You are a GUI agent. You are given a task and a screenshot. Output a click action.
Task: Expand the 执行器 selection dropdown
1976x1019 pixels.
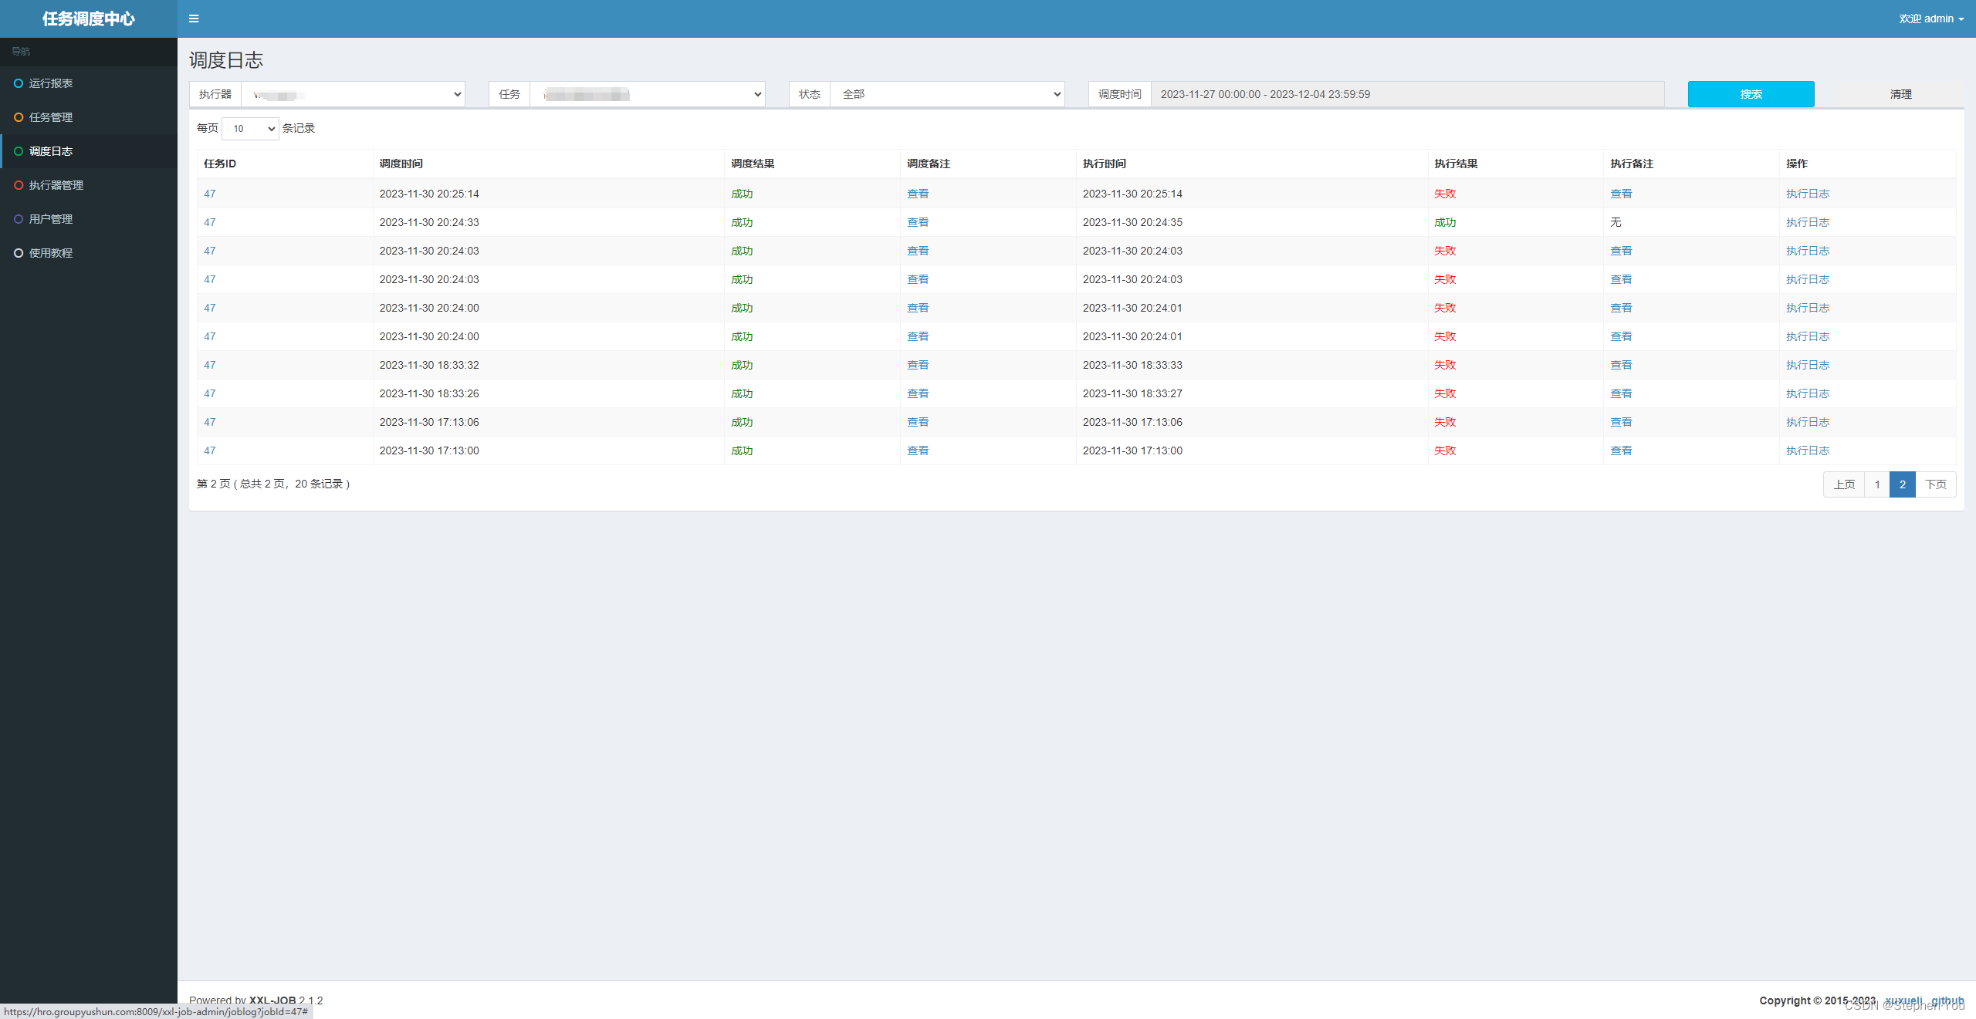point(354,94)
